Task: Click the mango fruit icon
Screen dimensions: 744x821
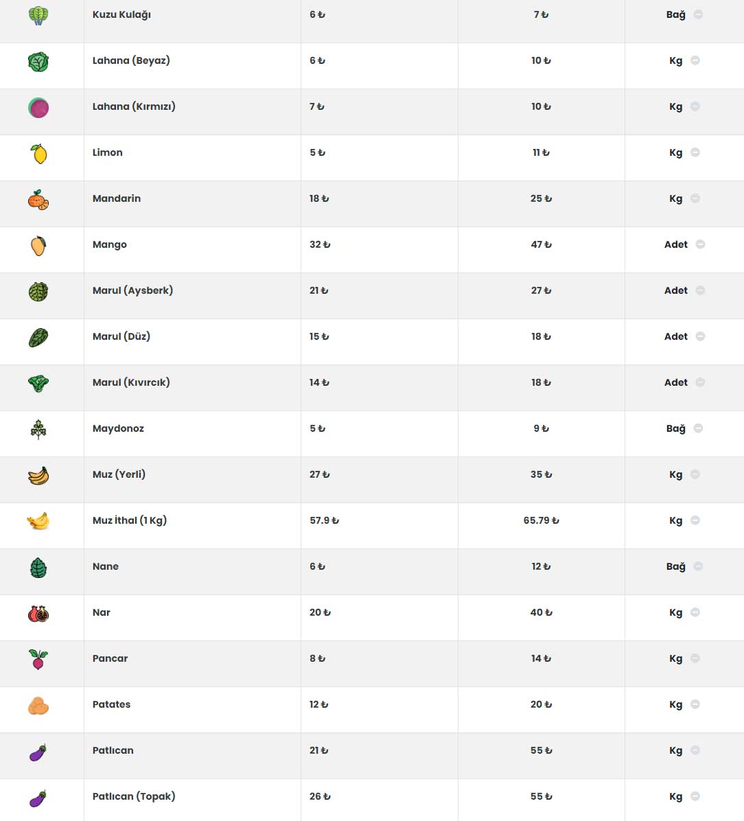Action: pyautogui.click(x=38, y=246)
